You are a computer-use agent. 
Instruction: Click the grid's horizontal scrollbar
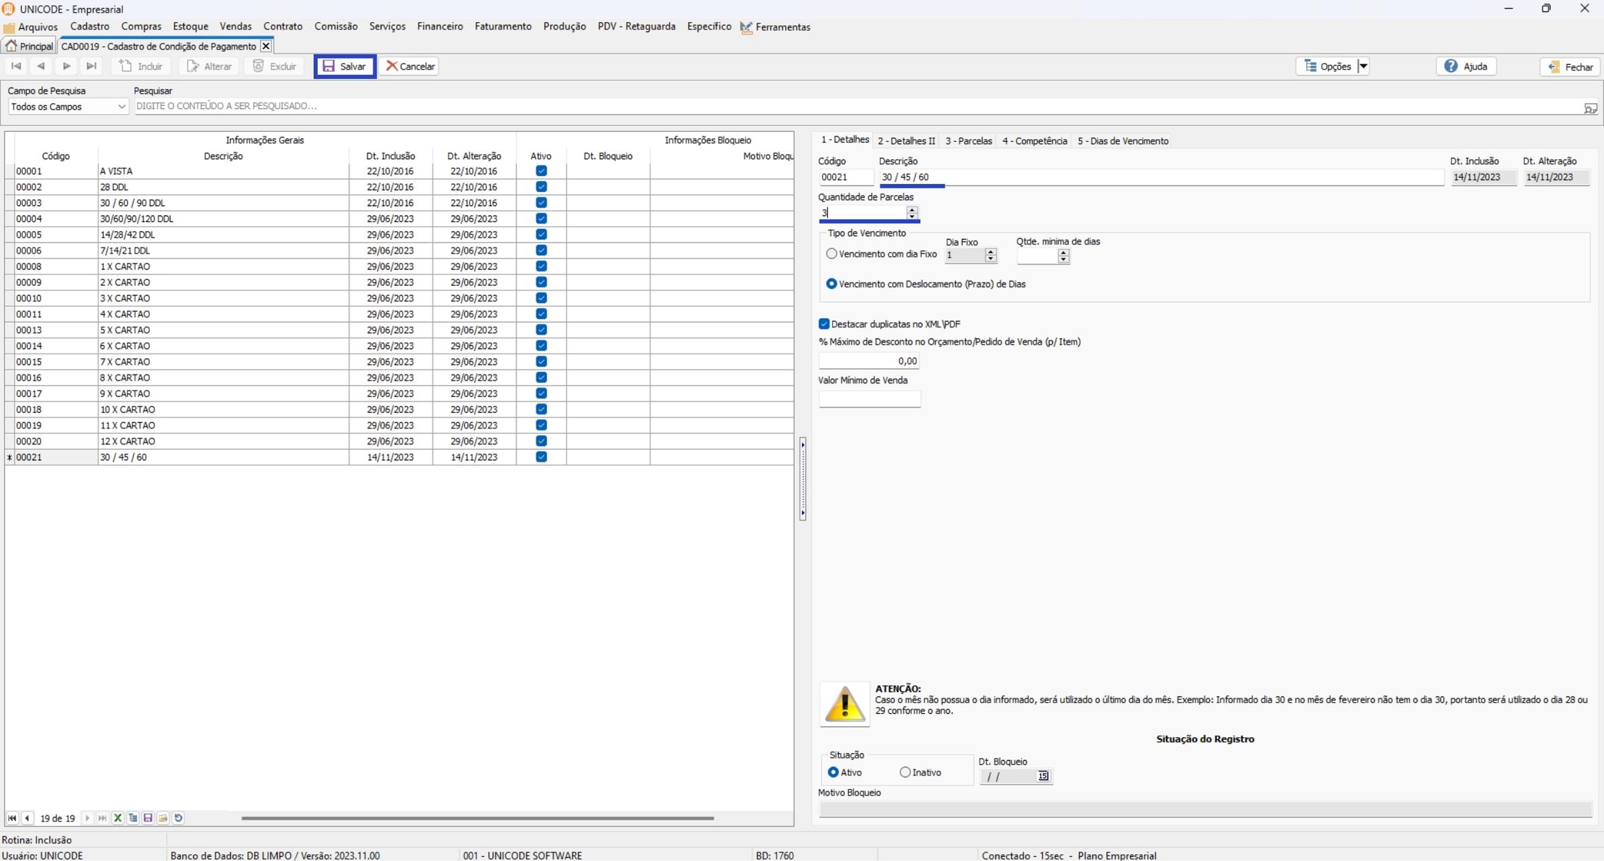477,817
